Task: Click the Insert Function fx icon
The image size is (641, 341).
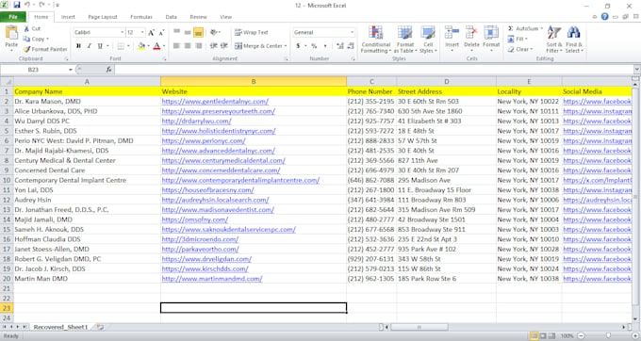Action: (108, 70)
